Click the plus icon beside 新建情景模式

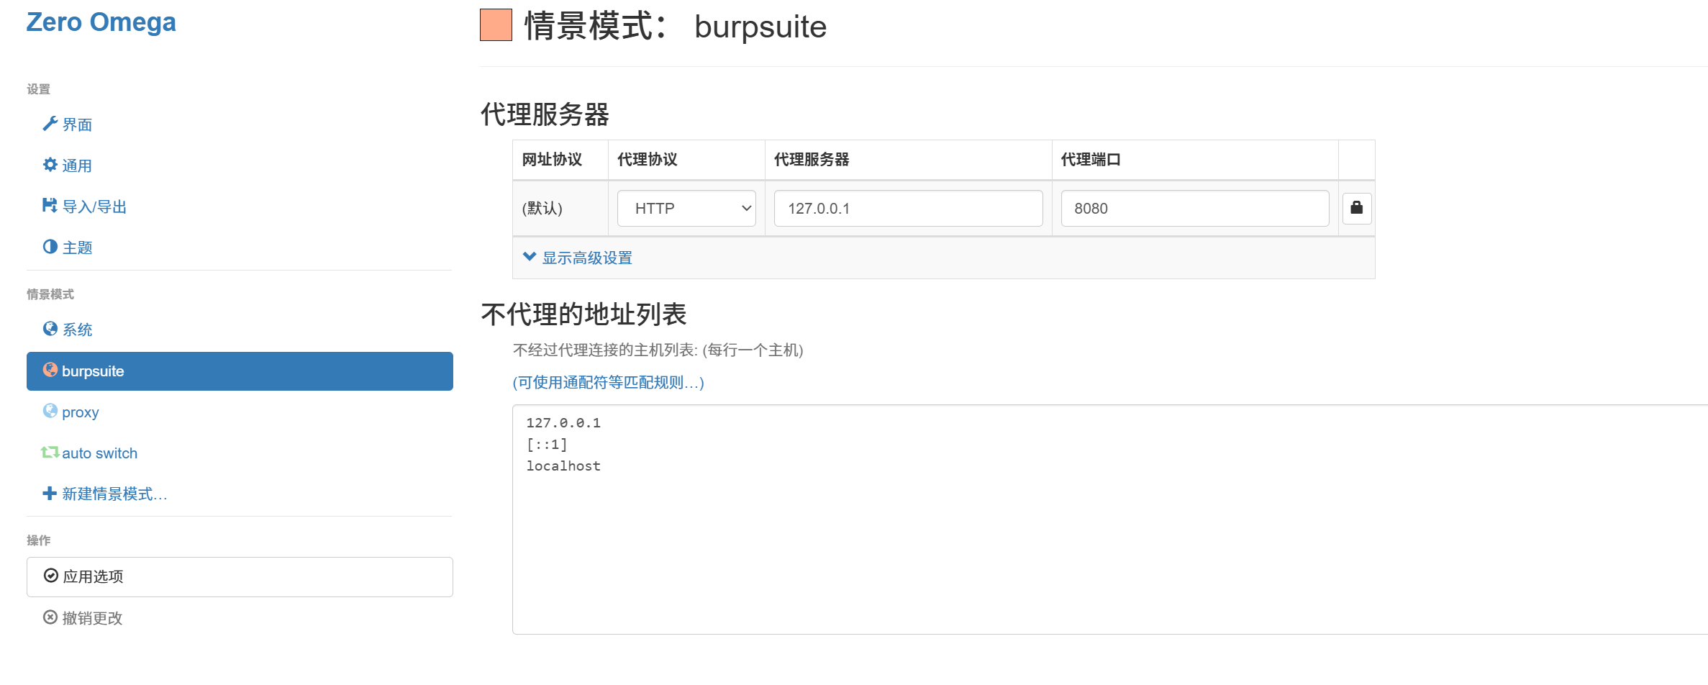pos(50,494)
